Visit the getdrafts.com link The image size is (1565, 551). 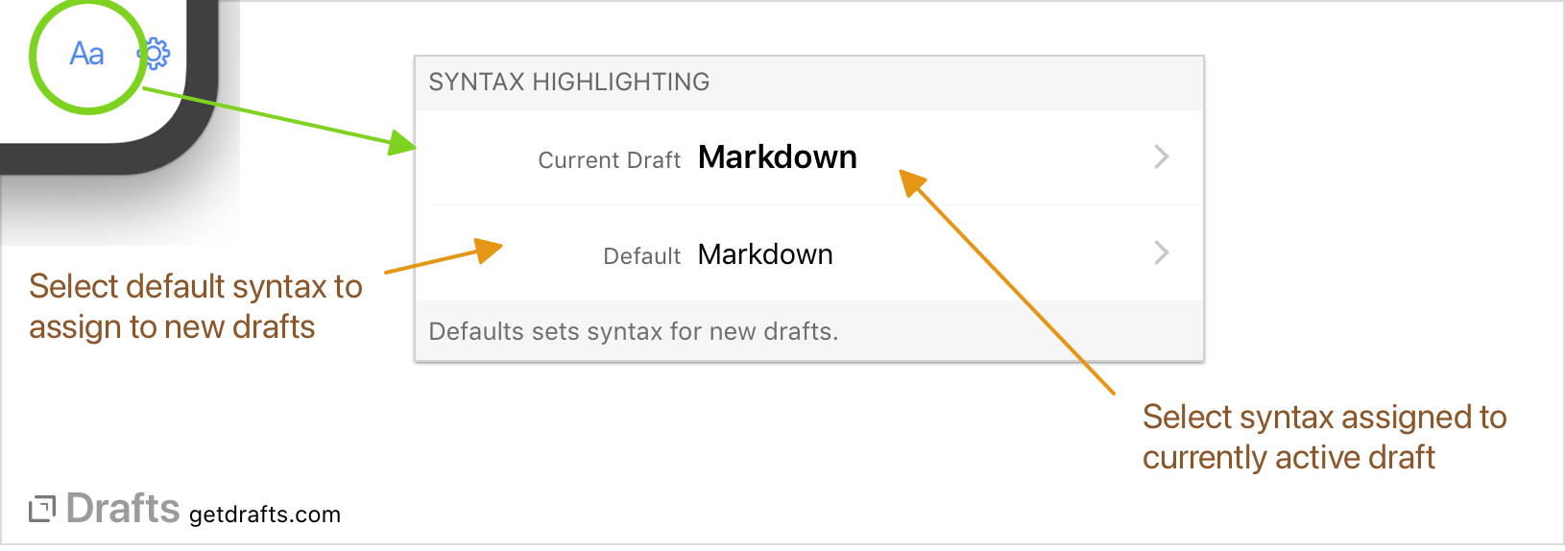(265, 515)
